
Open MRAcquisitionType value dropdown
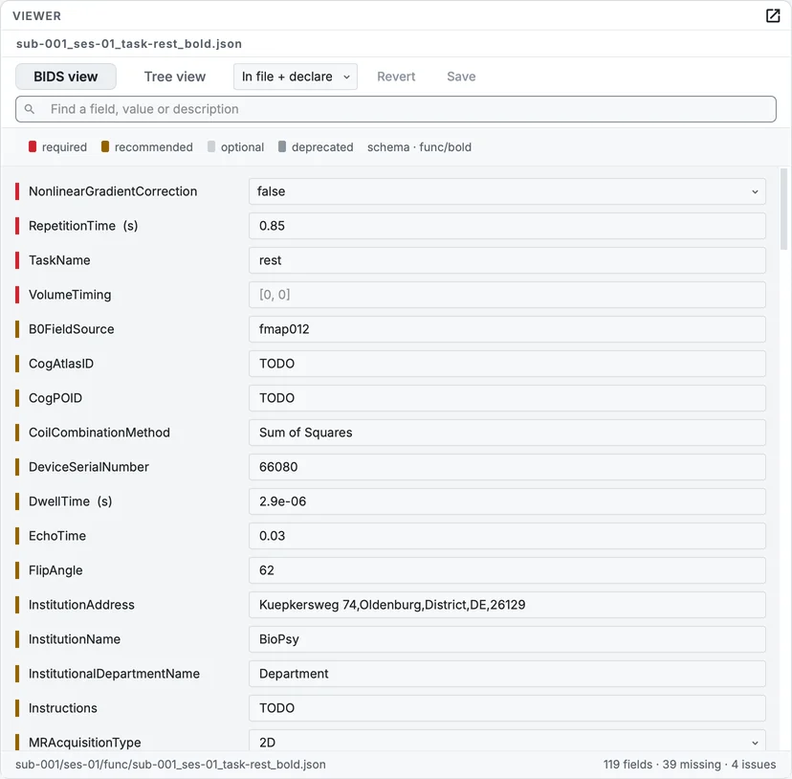coord(507,740)
